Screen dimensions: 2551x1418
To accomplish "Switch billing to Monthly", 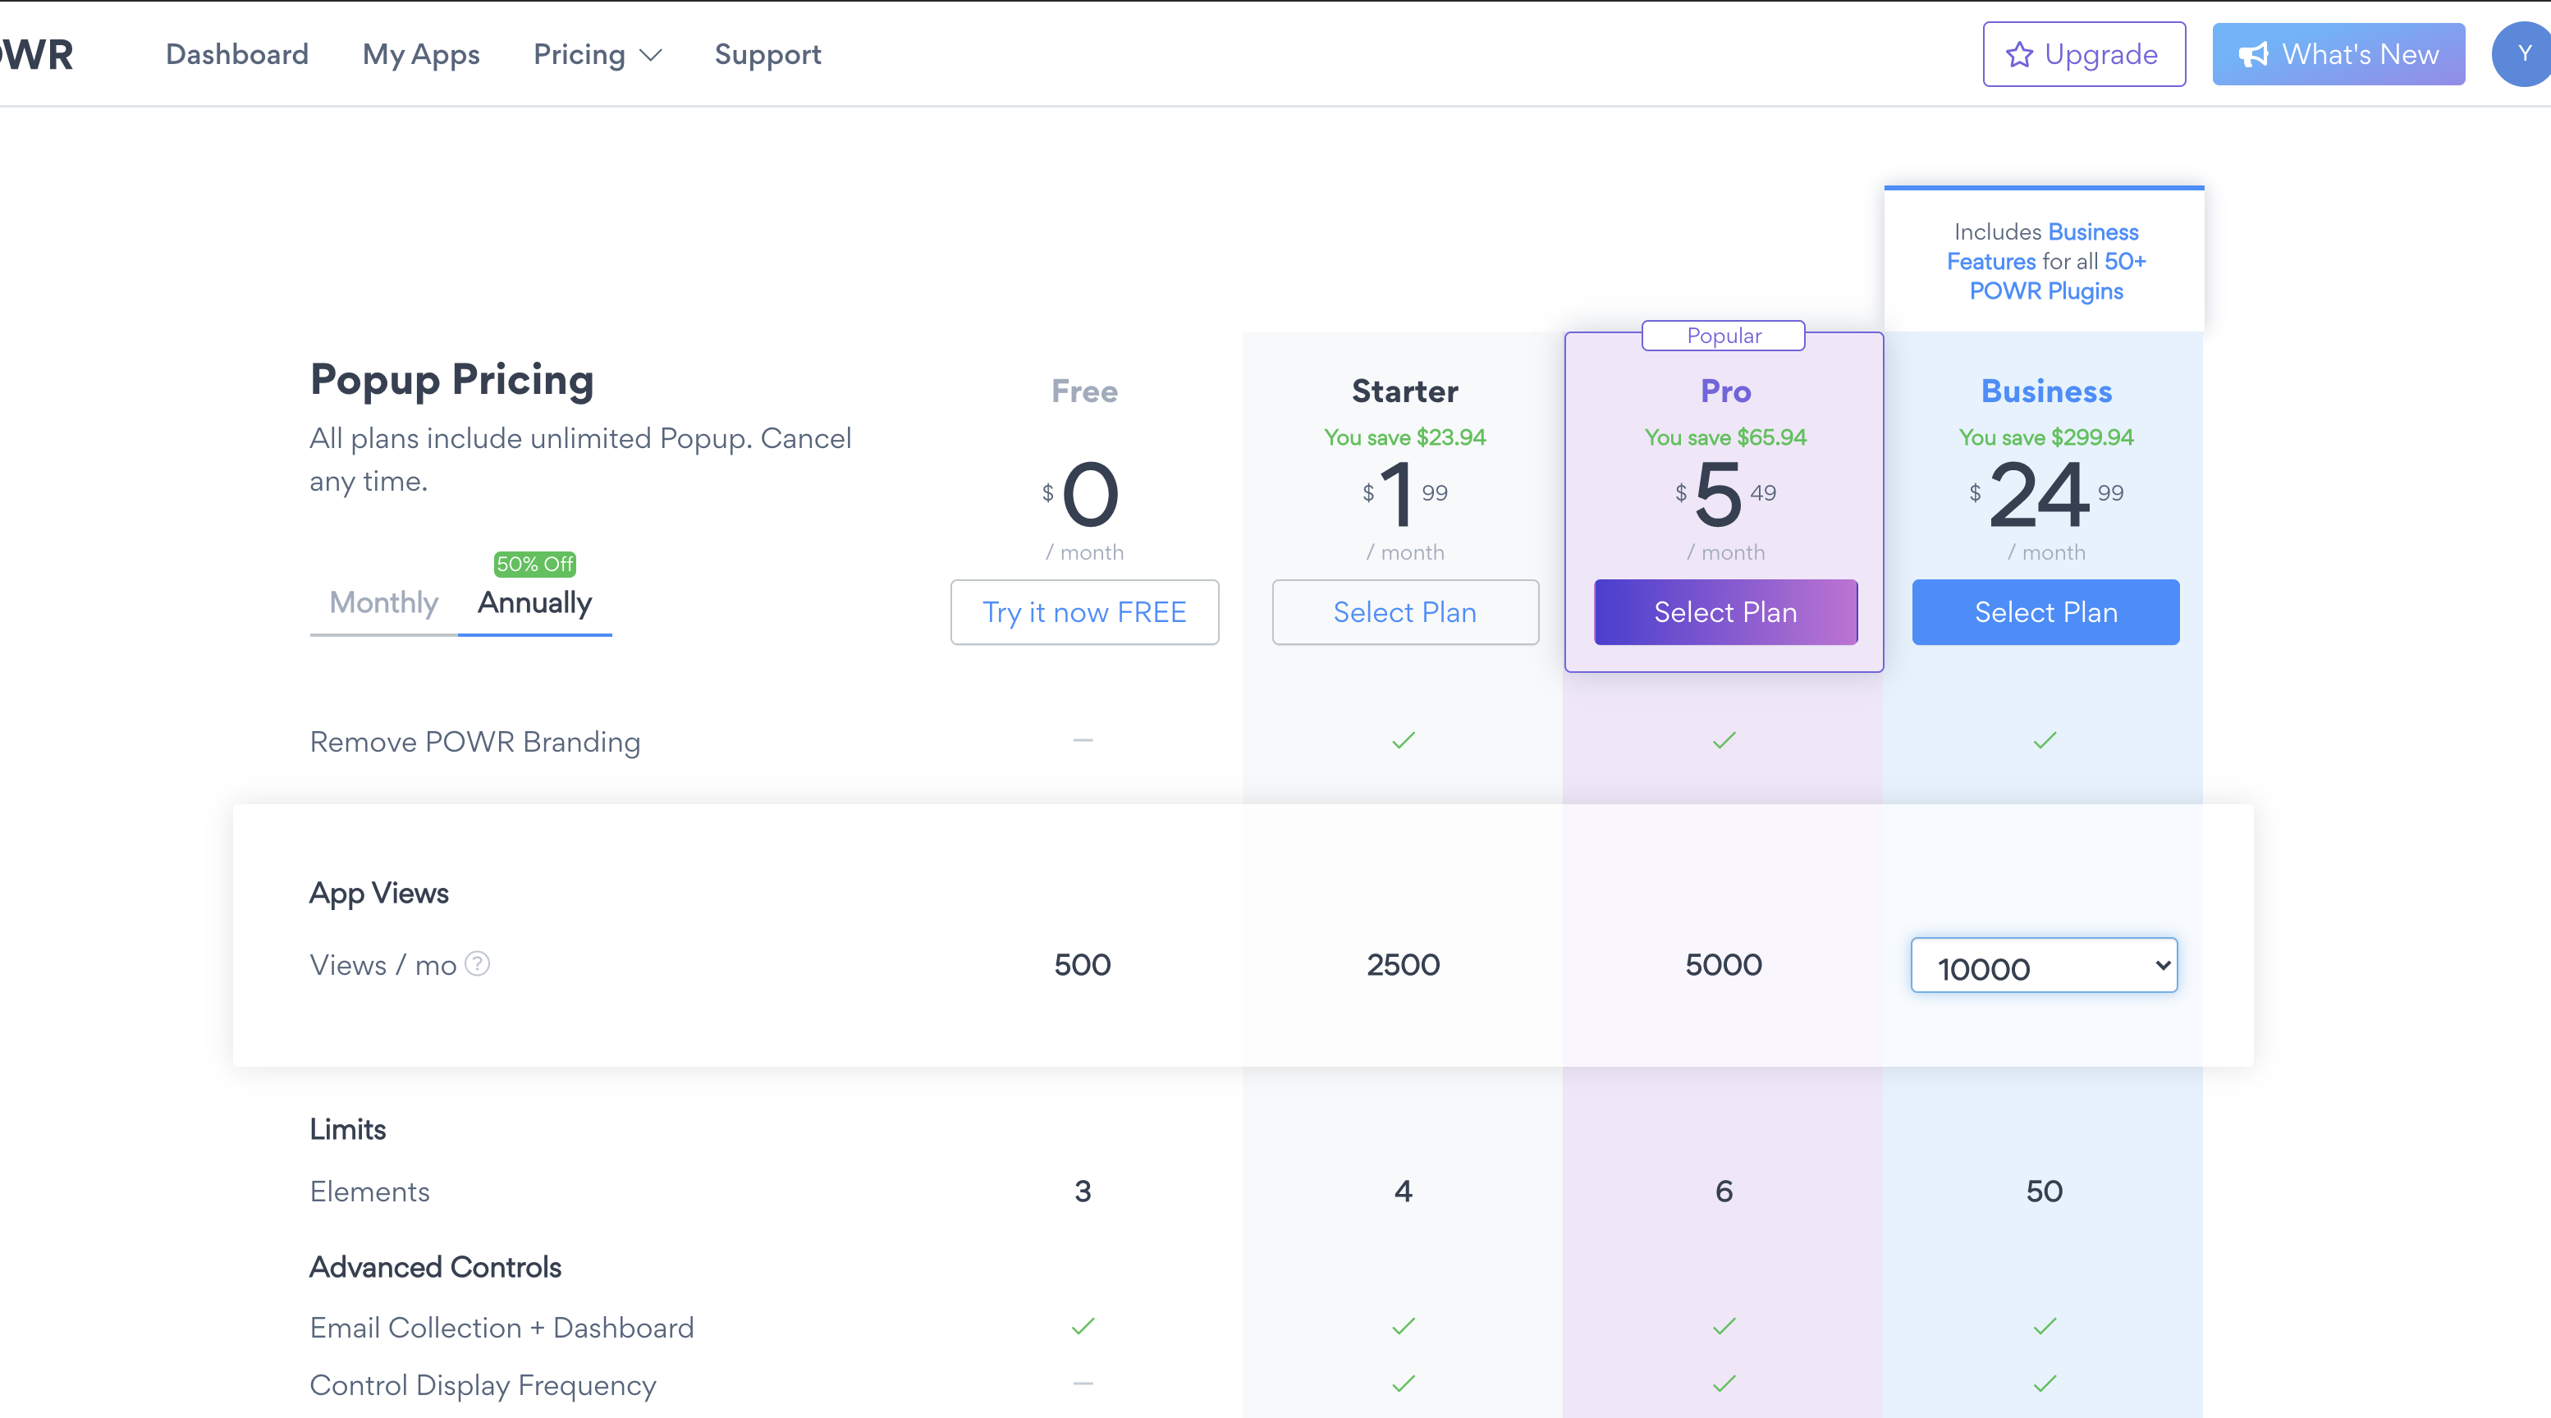I will (x=383, y=602).
